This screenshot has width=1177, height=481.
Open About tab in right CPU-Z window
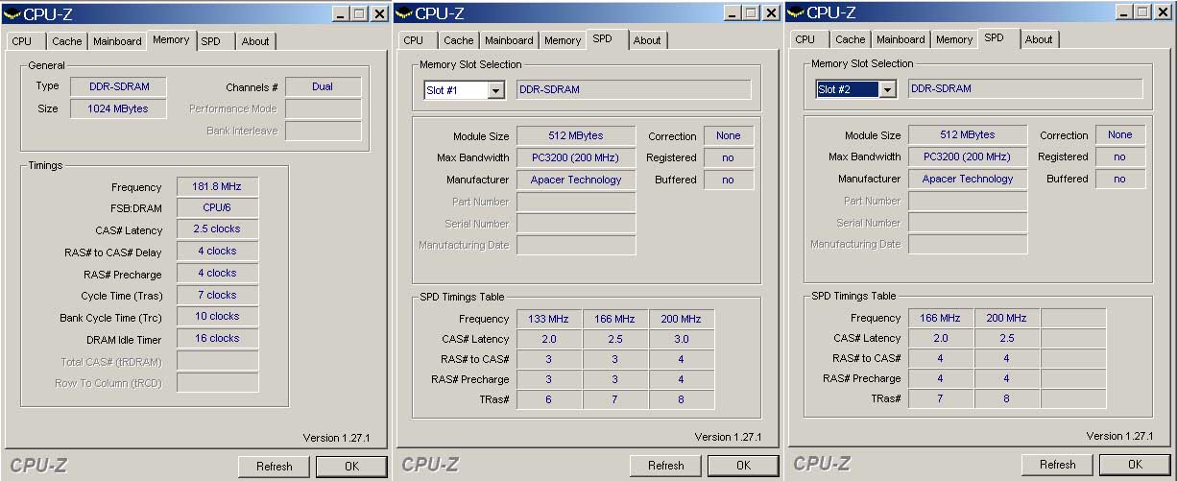click(1039, 39)
